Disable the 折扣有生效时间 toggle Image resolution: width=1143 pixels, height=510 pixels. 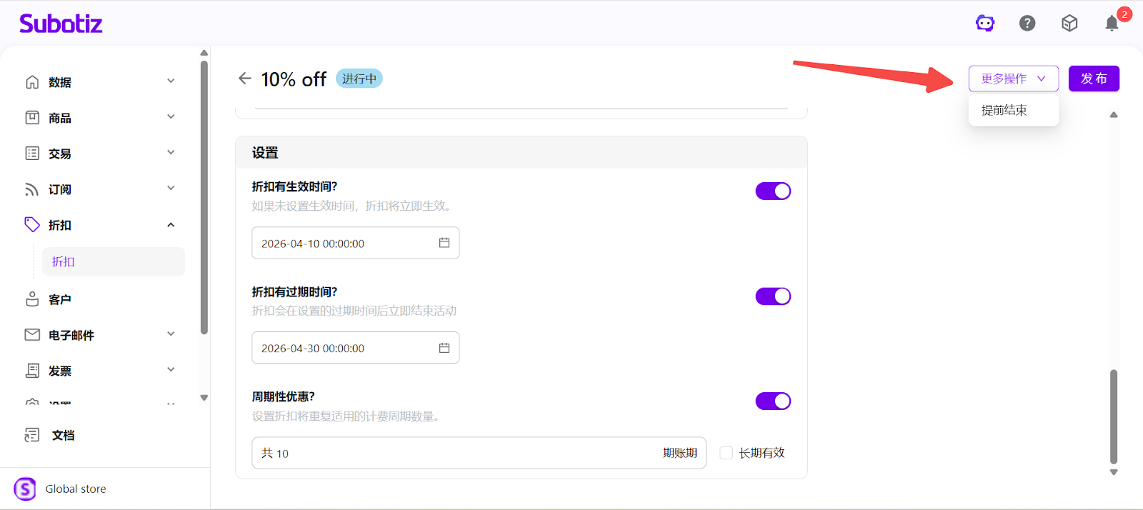pos(773,191)
